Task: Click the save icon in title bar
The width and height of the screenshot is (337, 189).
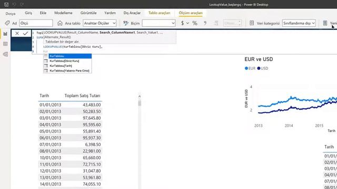Action: coord(6,4)
